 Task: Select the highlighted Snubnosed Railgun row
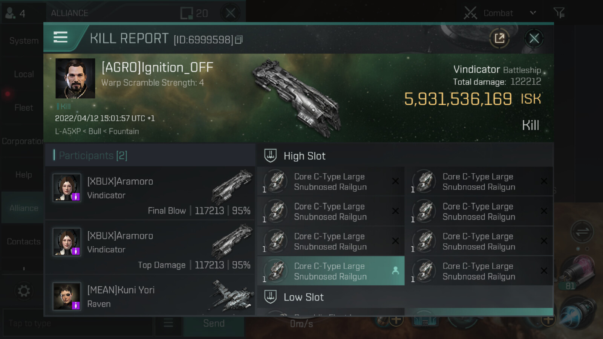click(x=331, y=271)
